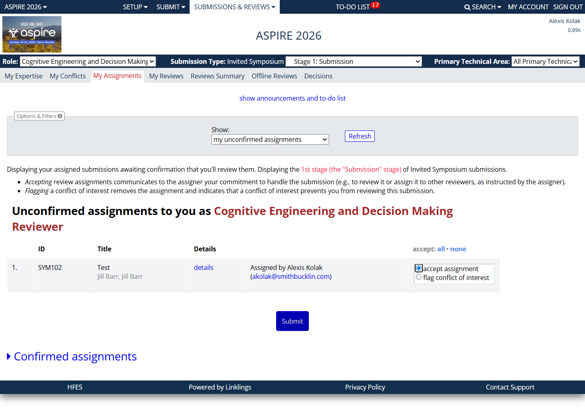Open the My Reviews tab
The height and width of the screenshot is (417, 585).
pos(166,76)
